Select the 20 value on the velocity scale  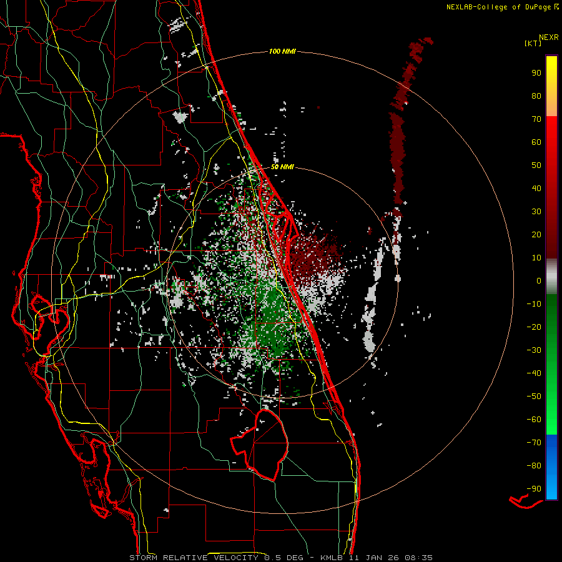[x=536, y=234]
